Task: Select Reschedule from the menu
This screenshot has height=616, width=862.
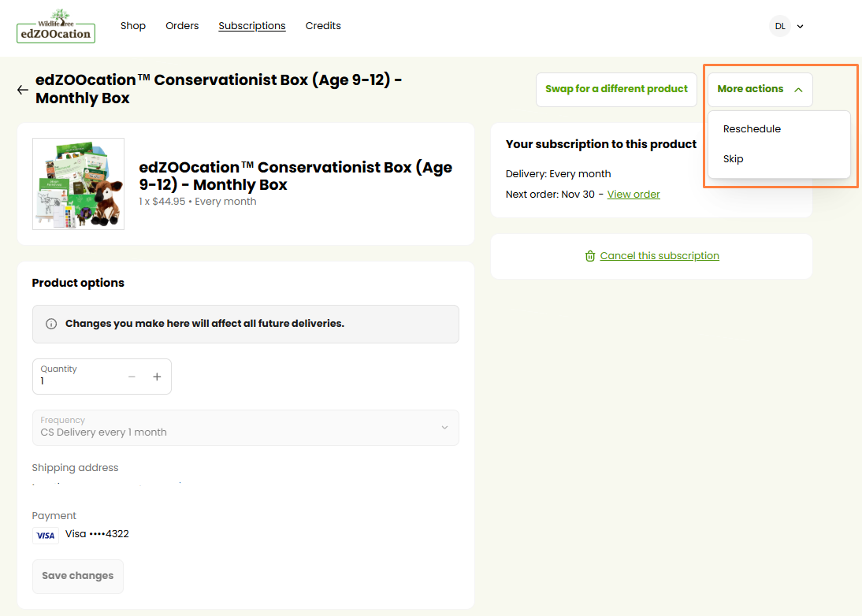Action: pyautogui.click(x=752, y=129)
